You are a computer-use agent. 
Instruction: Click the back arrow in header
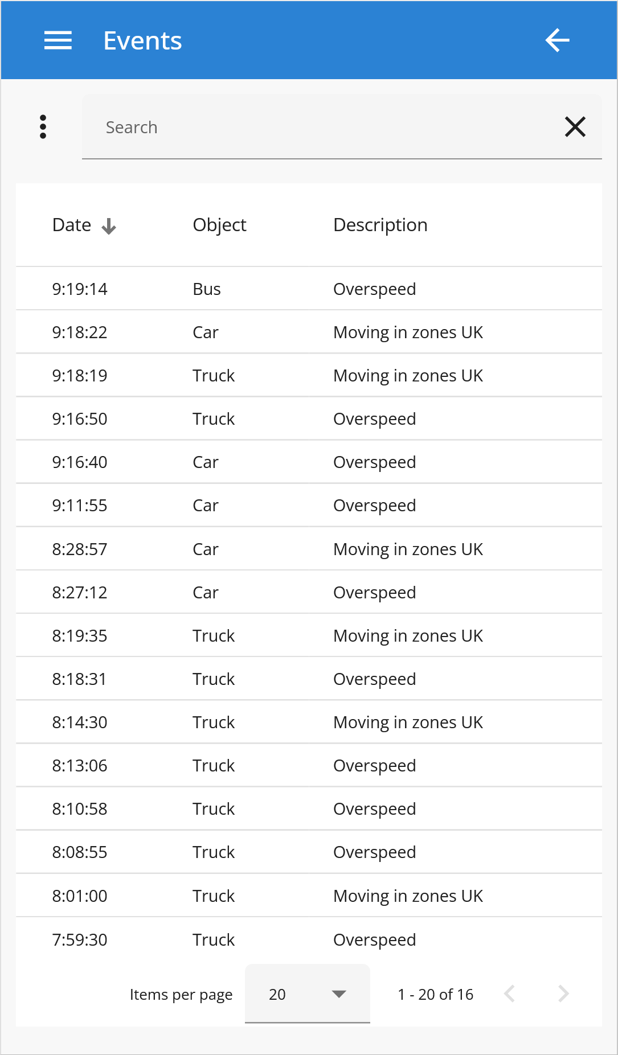coord(557,40)
